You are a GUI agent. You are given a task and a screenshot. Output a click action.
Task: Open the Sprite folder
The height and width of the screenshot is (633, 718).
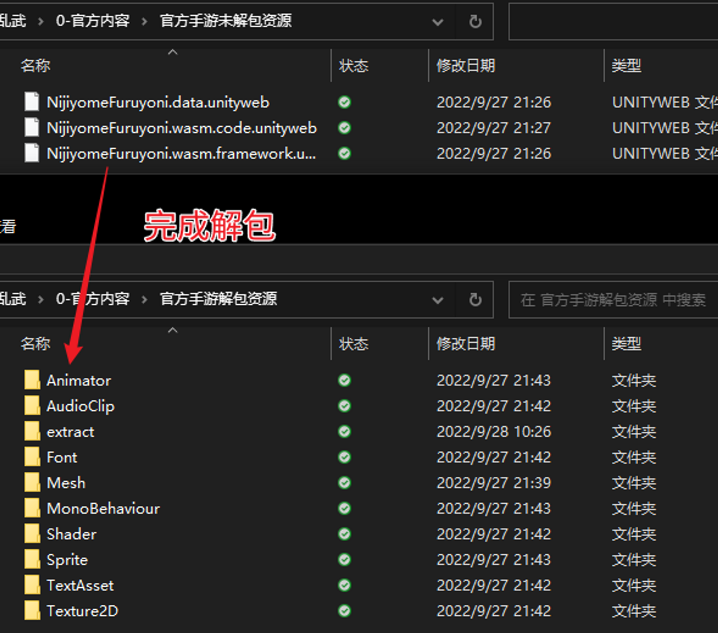67,560
